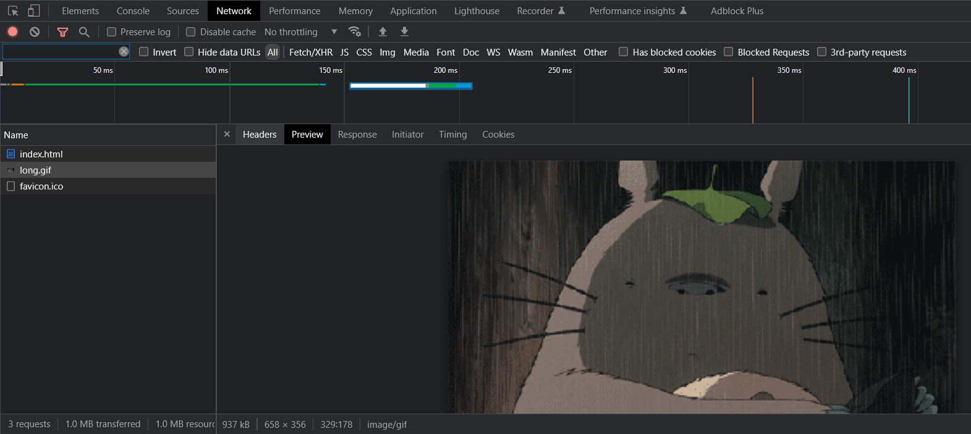The width and height of the screenshot is (971, 434).
Task: Enable Disable cache checkbox
Action: (191, 31)
